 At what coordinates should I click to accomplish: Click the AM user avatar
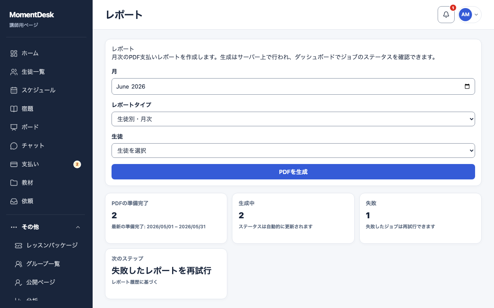point(465,15)
